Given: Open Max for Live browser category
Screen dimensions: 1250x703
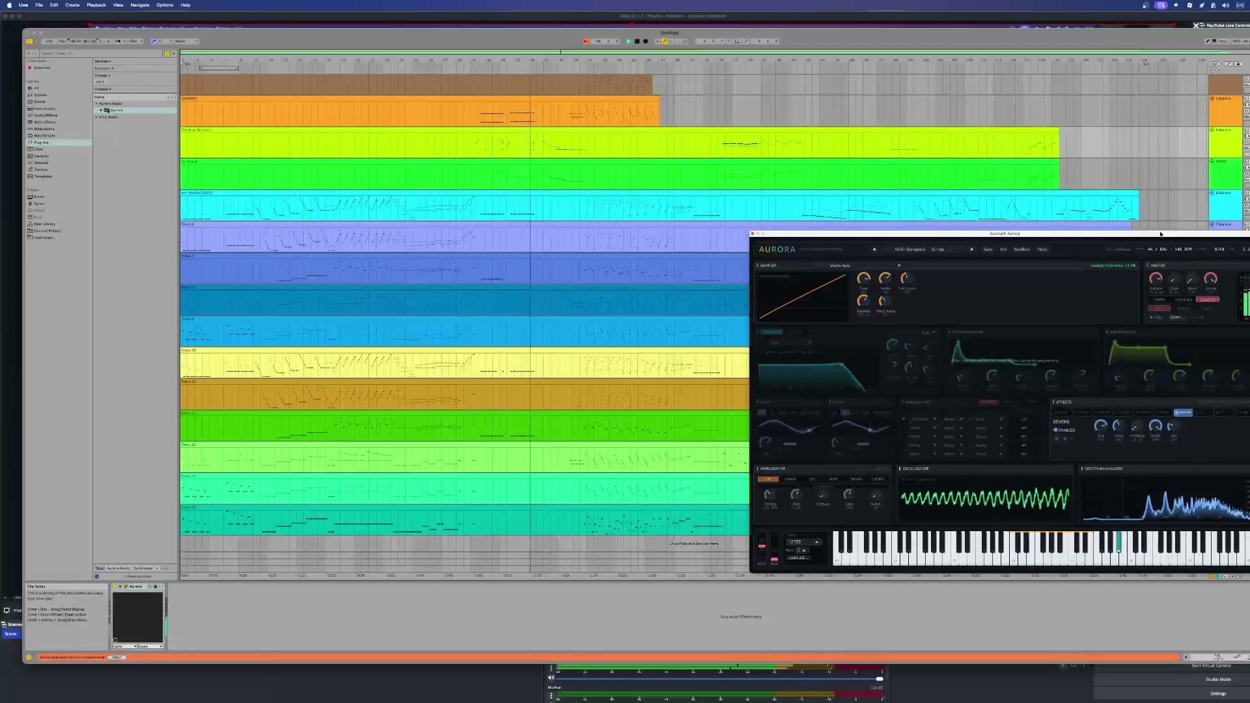Looking at the screenshot, I should point(44,135).
